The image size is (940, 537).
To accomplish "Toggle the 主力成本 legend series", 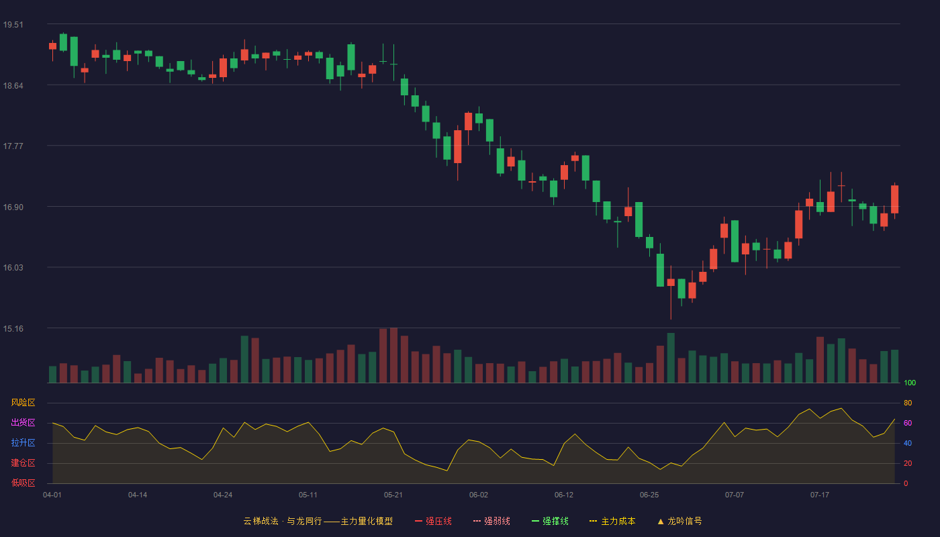I will (612, 521).
